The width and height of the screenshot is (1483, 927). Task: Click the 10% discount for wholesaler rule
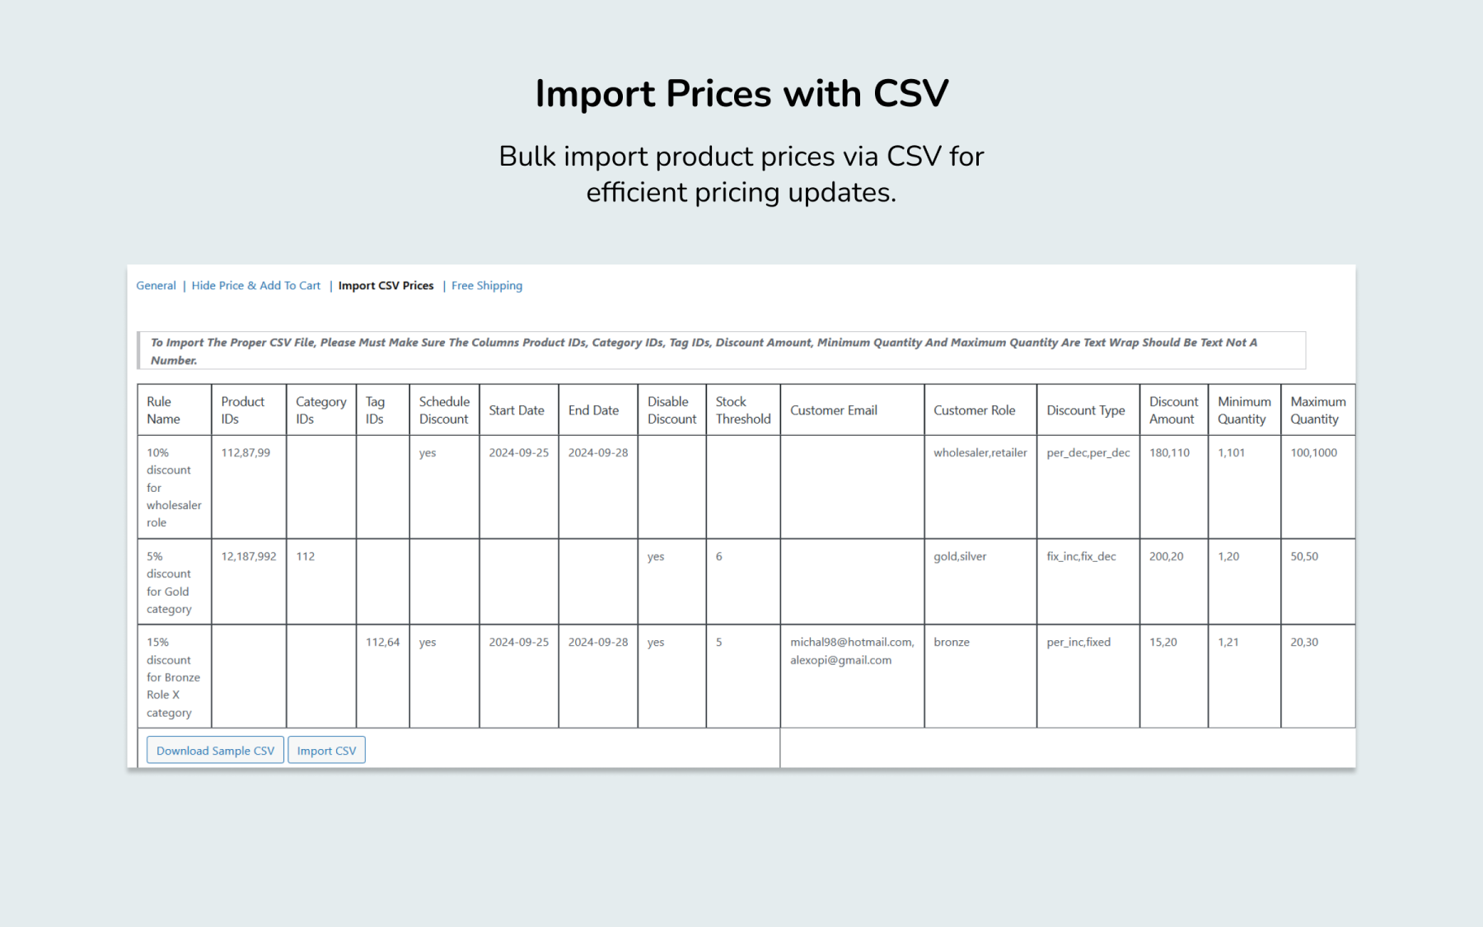(175, 487)
